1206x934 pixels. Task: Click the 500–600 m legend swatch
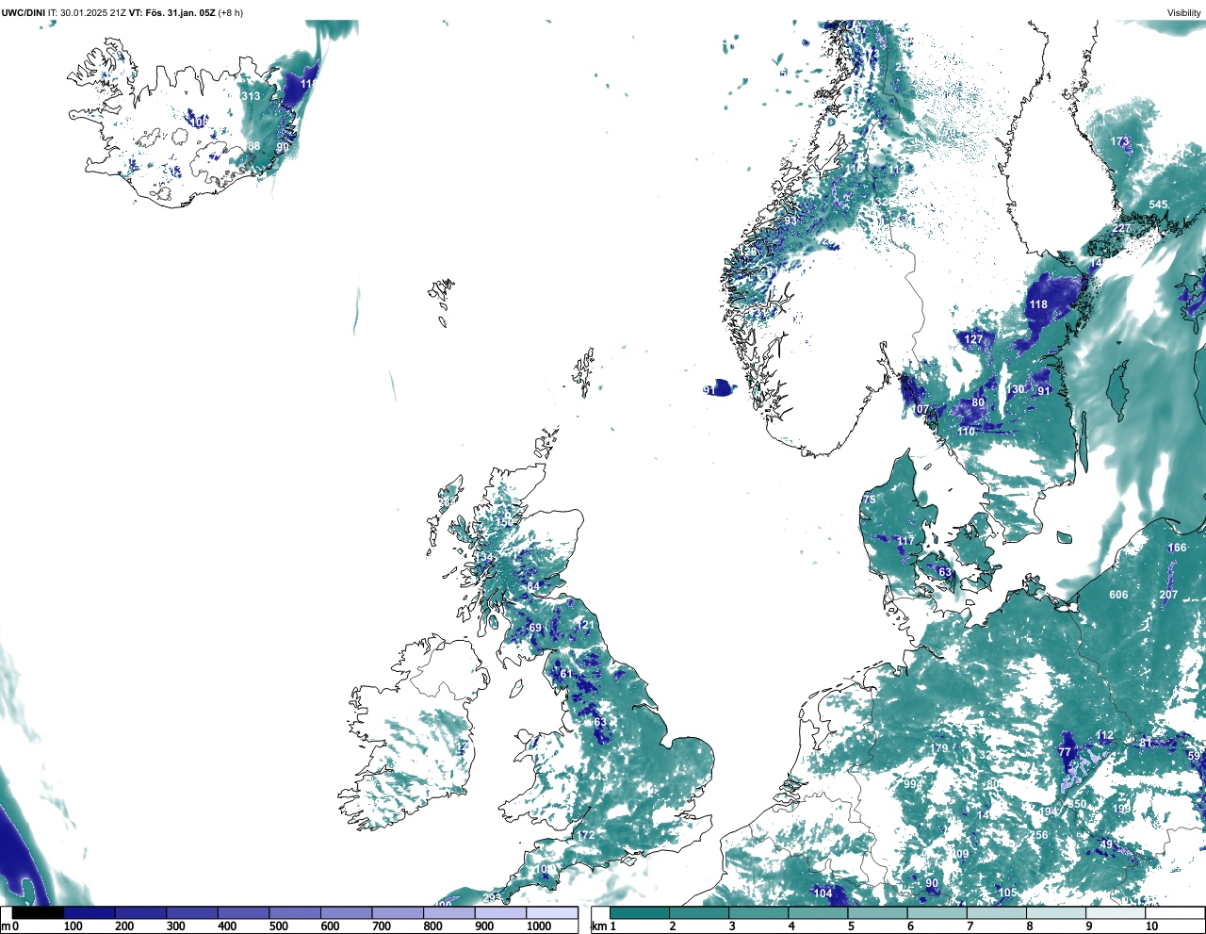pos(295,912)
